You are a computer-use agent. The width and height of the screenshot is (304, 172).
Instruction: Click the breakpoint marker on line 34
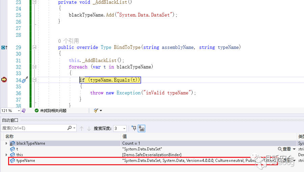[x=4, y=80]
